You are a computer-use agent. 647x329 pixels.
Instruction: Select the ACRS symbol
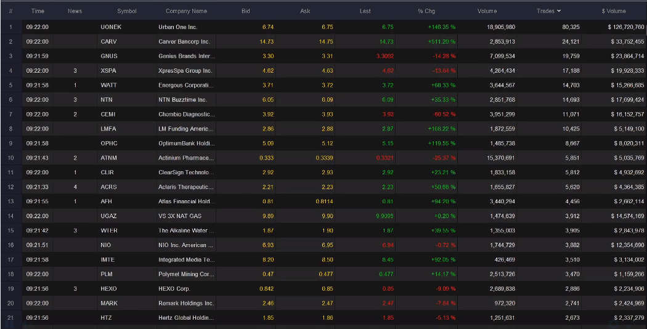pos(108,187)
